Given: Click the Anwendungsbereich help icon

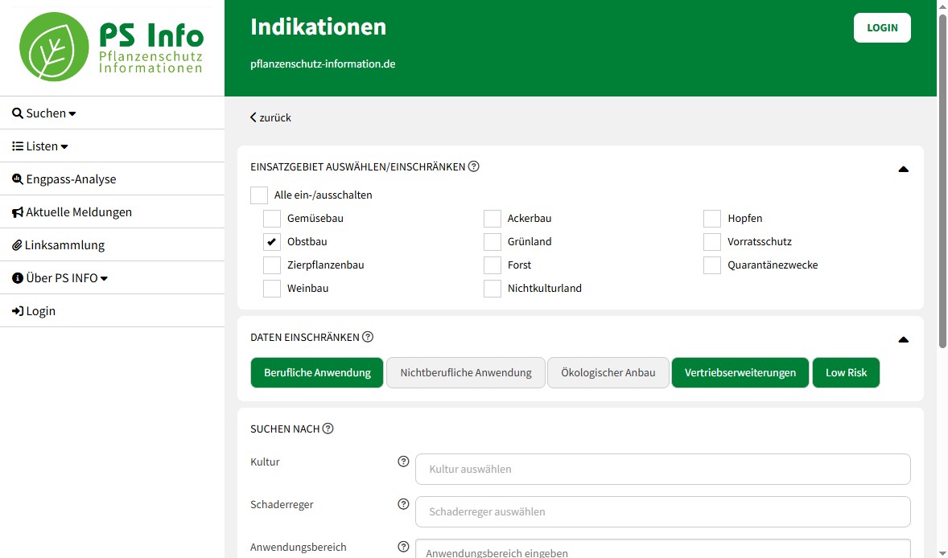Looking at the screenshot, I should [403, 547].
